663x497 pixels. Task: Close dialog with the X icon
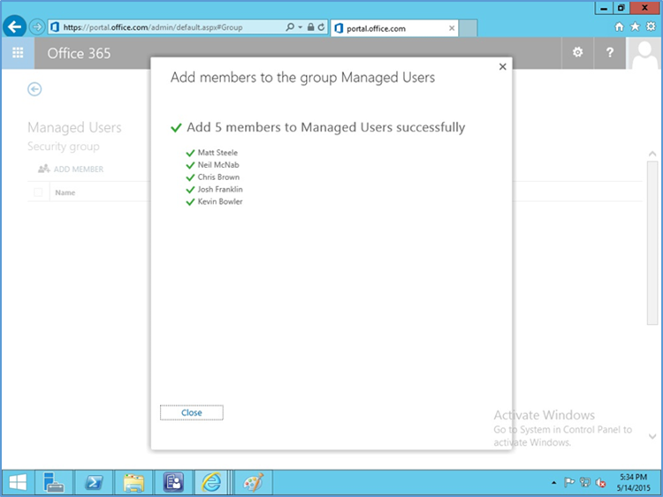[502, 67]
